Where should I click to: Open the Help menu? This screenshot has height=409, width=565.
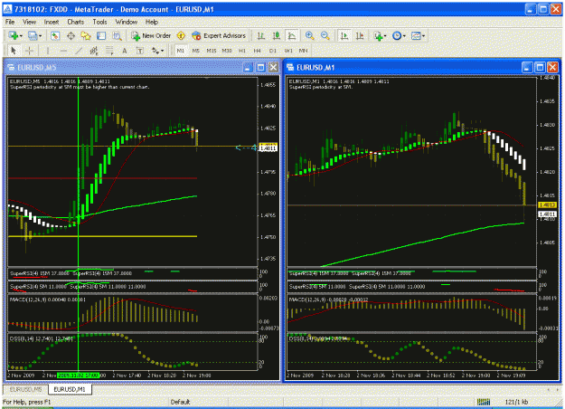coord(152,22)
